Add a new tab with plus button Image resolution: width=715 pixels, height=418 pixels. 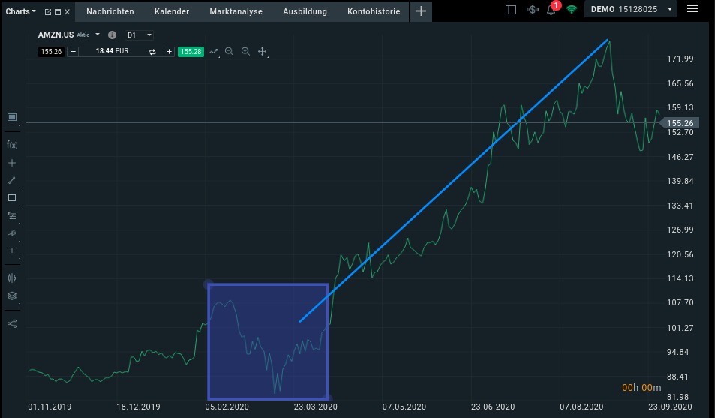click(421, 11)
